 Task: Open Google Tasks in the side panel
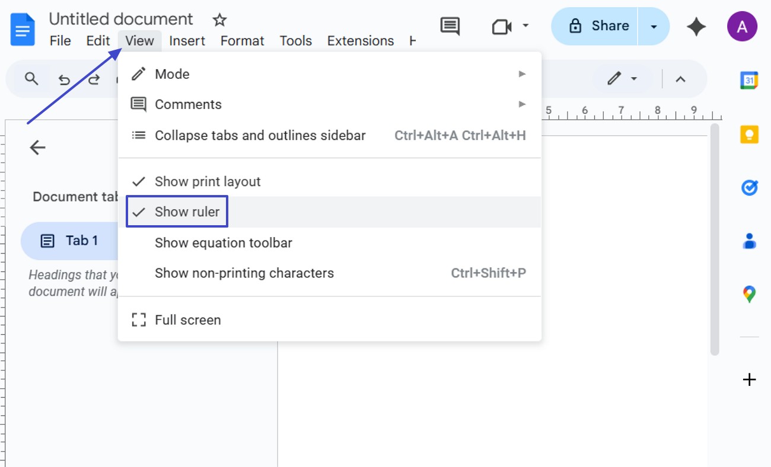pyautogui.click(x=749, y=187)
